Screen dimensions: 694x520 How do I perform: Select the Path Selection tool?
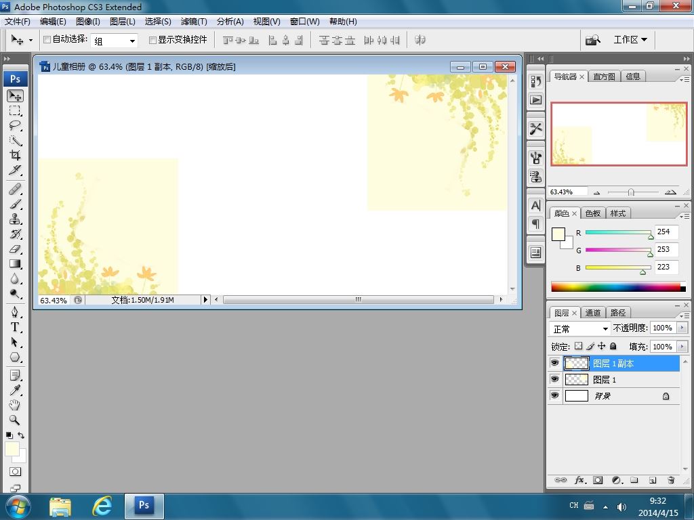15,342
